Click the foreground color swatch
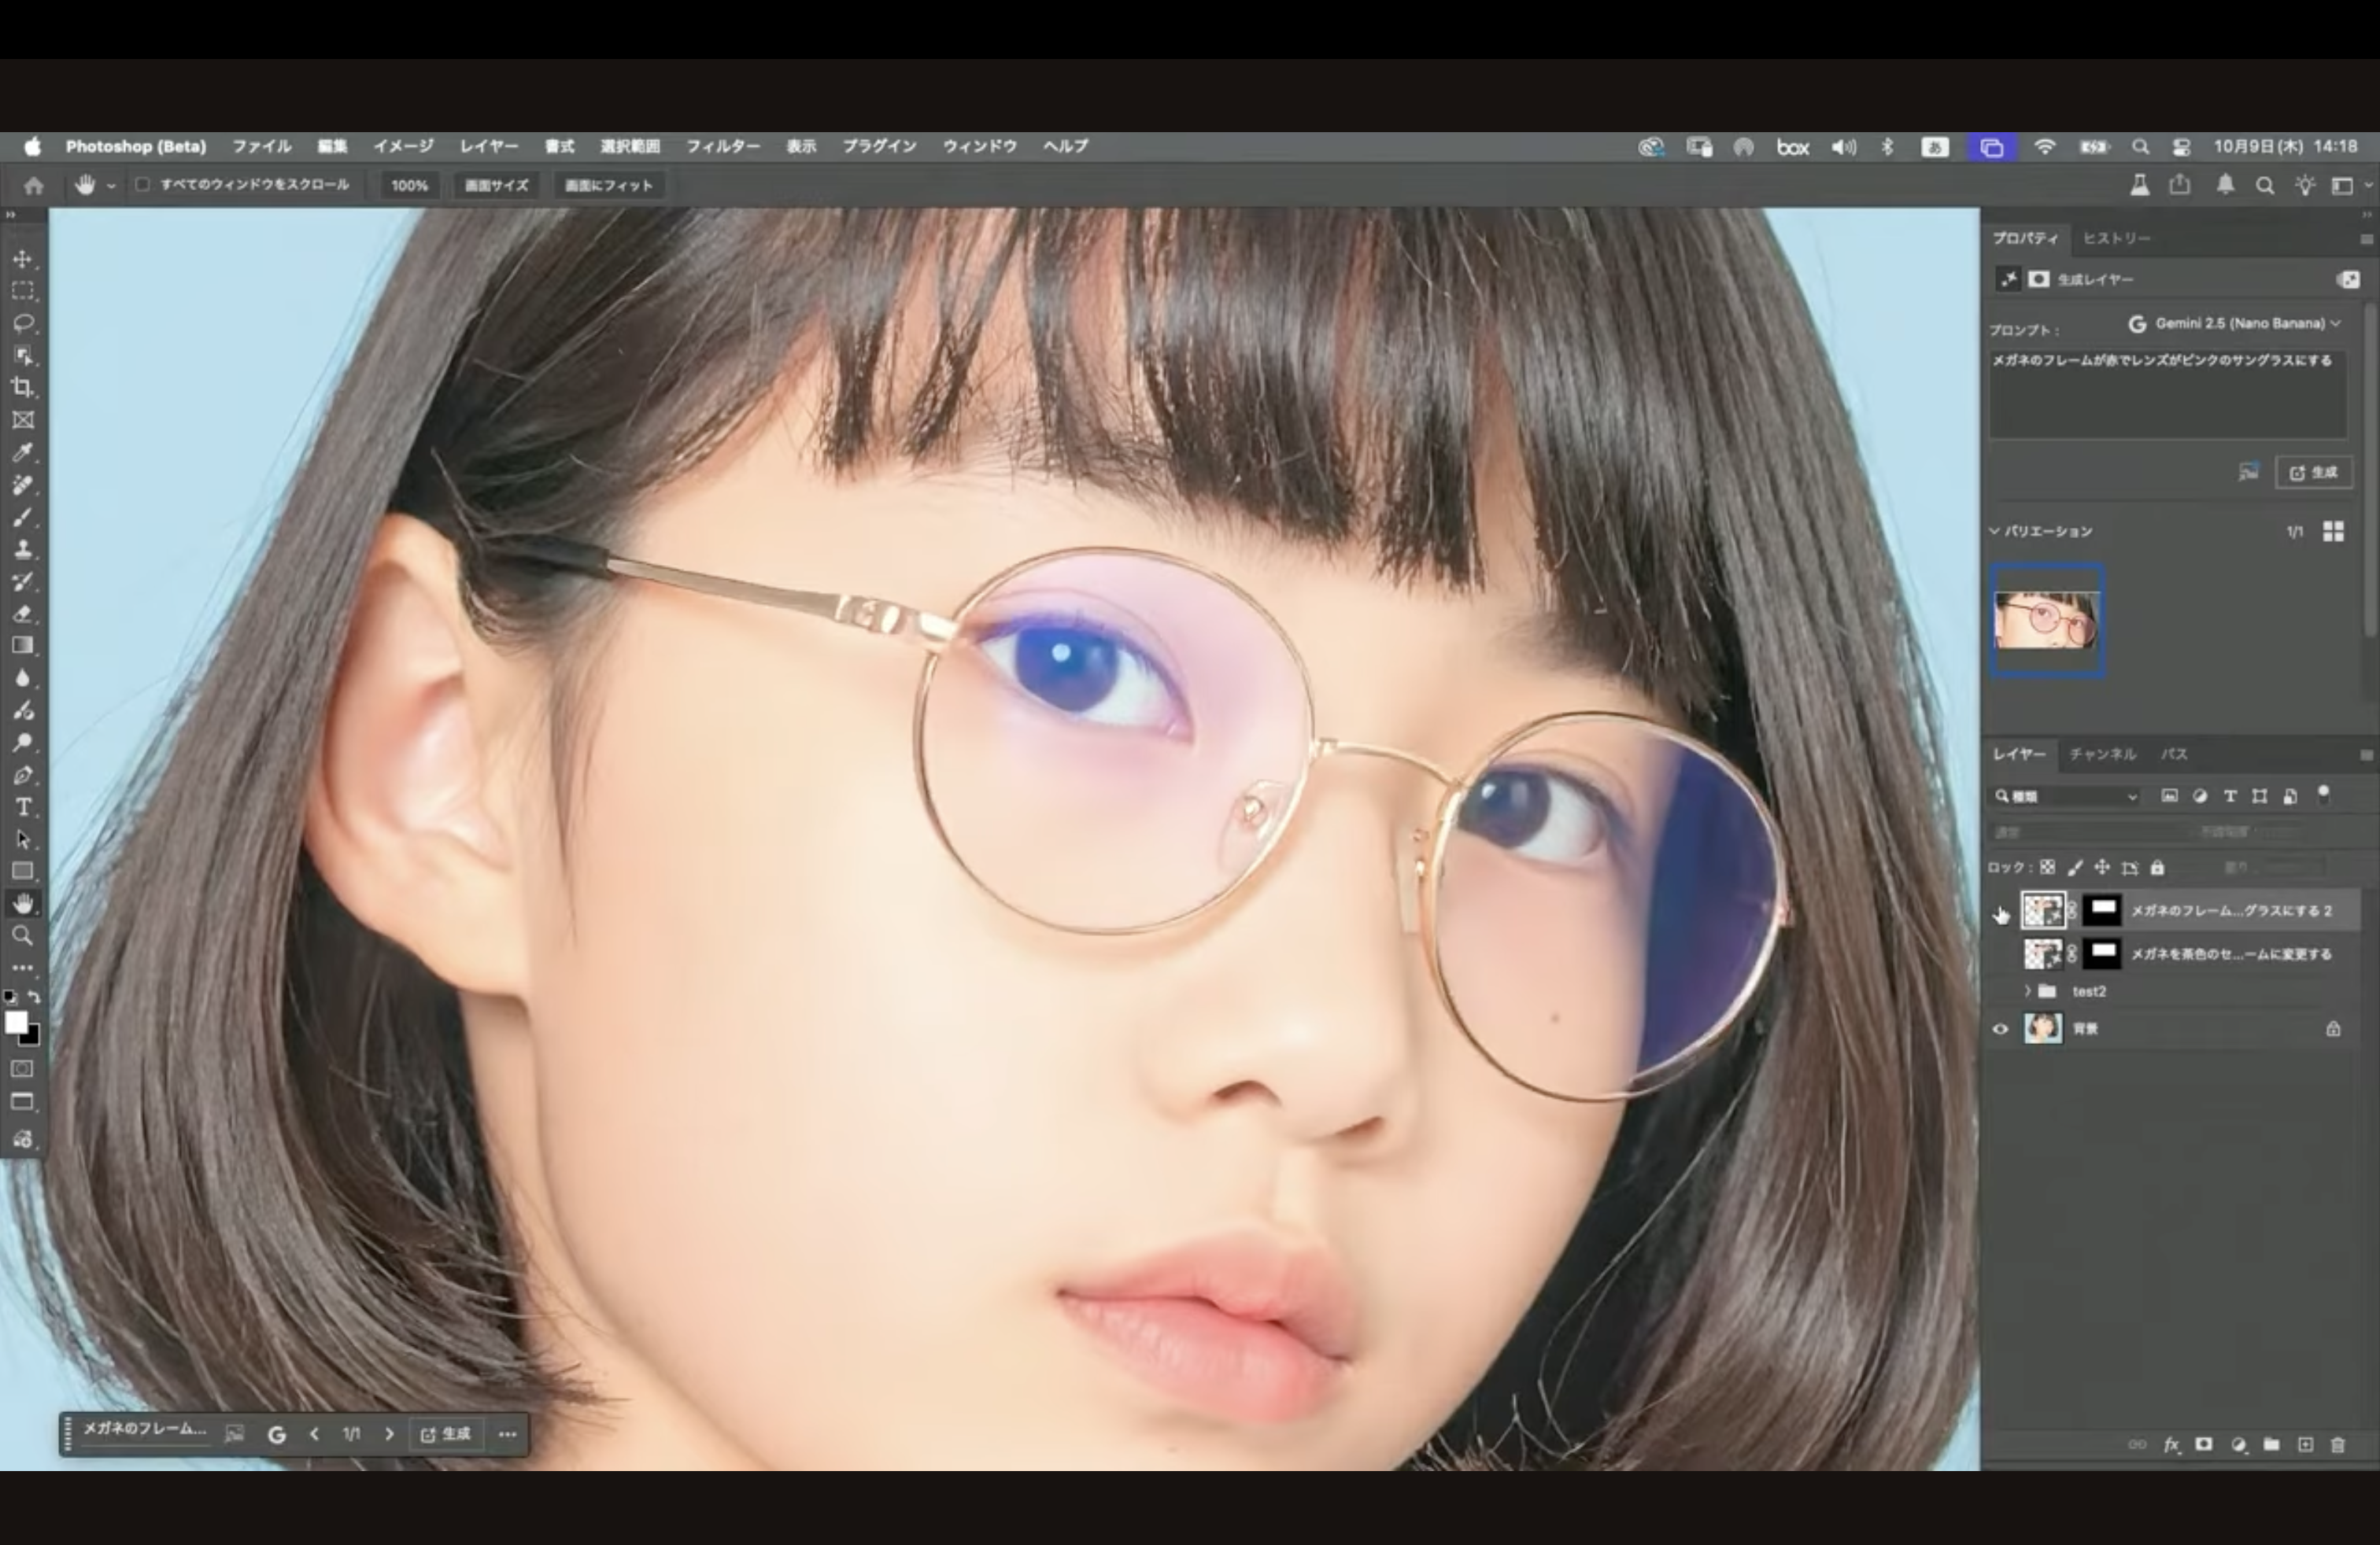The height and width of the screenshot is (1545, 2380). [16, 1021]
